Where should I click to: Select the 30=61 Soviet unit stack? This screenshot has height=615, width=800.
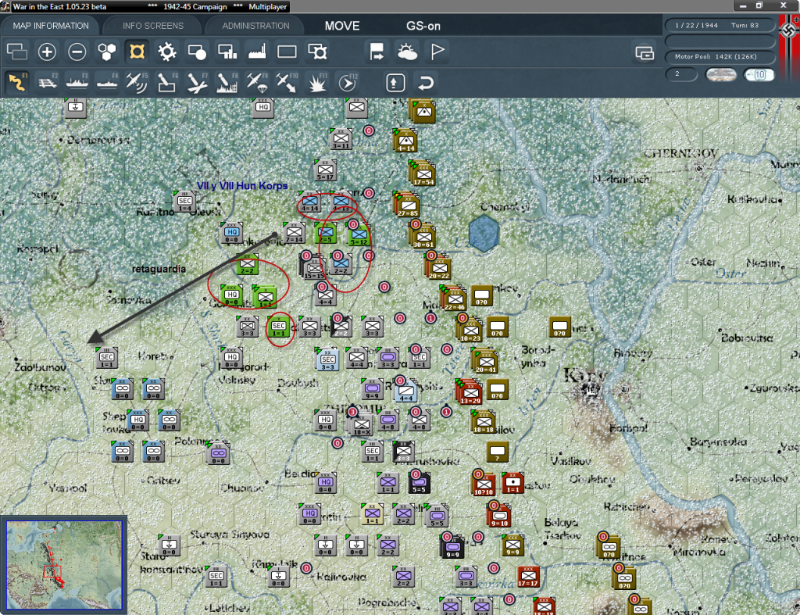422,235
